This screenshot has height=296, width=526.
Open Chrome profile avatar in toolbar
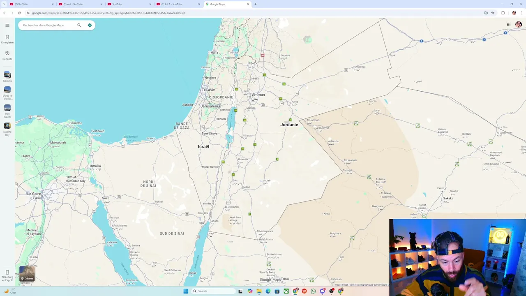514,13
